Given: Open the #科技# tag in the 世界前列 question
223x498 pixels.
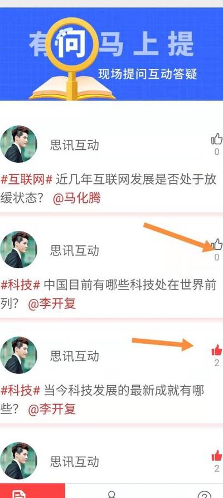Looking at the screenshot, I should click(x=20, y=285).
